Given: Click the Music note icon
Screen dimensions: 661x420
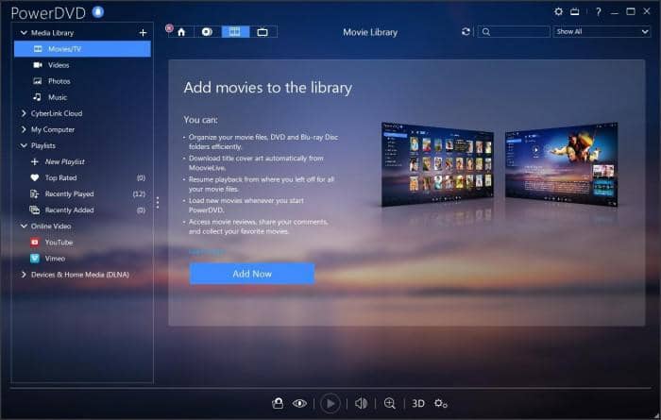Looking at the screenshot, I should point(37,97).
